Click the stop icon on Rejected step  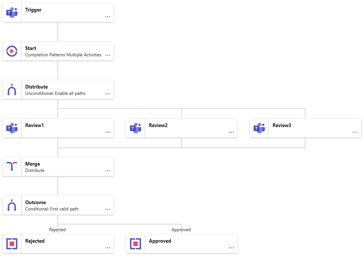coord(12,244)
